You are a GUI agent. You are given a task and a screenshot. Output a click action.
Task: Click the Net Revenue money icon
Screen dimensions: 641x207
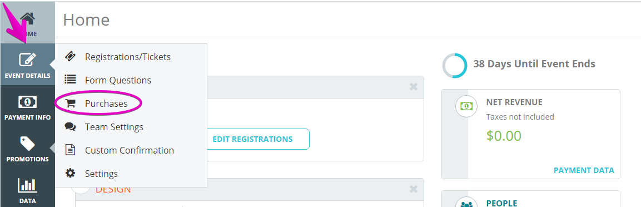pos(466,106)
